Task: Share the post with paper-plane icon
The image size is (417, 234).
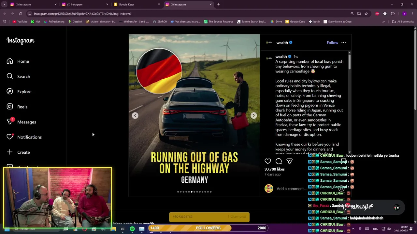Action: [x=289, y=161]
